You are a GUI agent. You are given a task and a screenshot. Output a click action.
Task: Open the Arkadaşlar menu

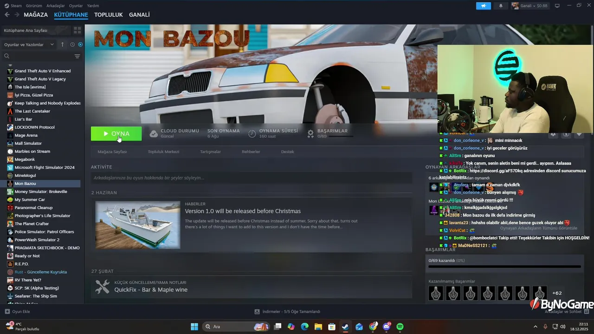[56, 6]
